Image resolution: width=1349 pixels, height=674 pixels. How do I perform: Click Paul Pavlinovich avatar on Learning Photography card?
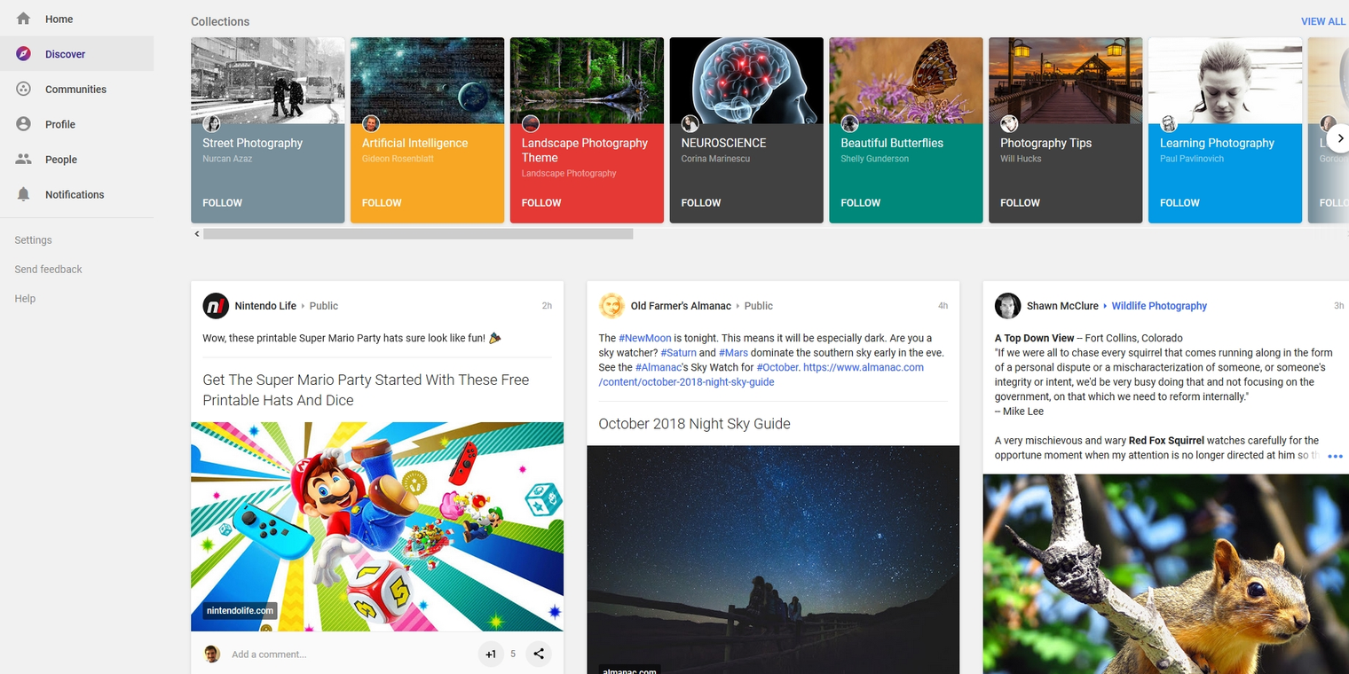tap(1169, 123)
